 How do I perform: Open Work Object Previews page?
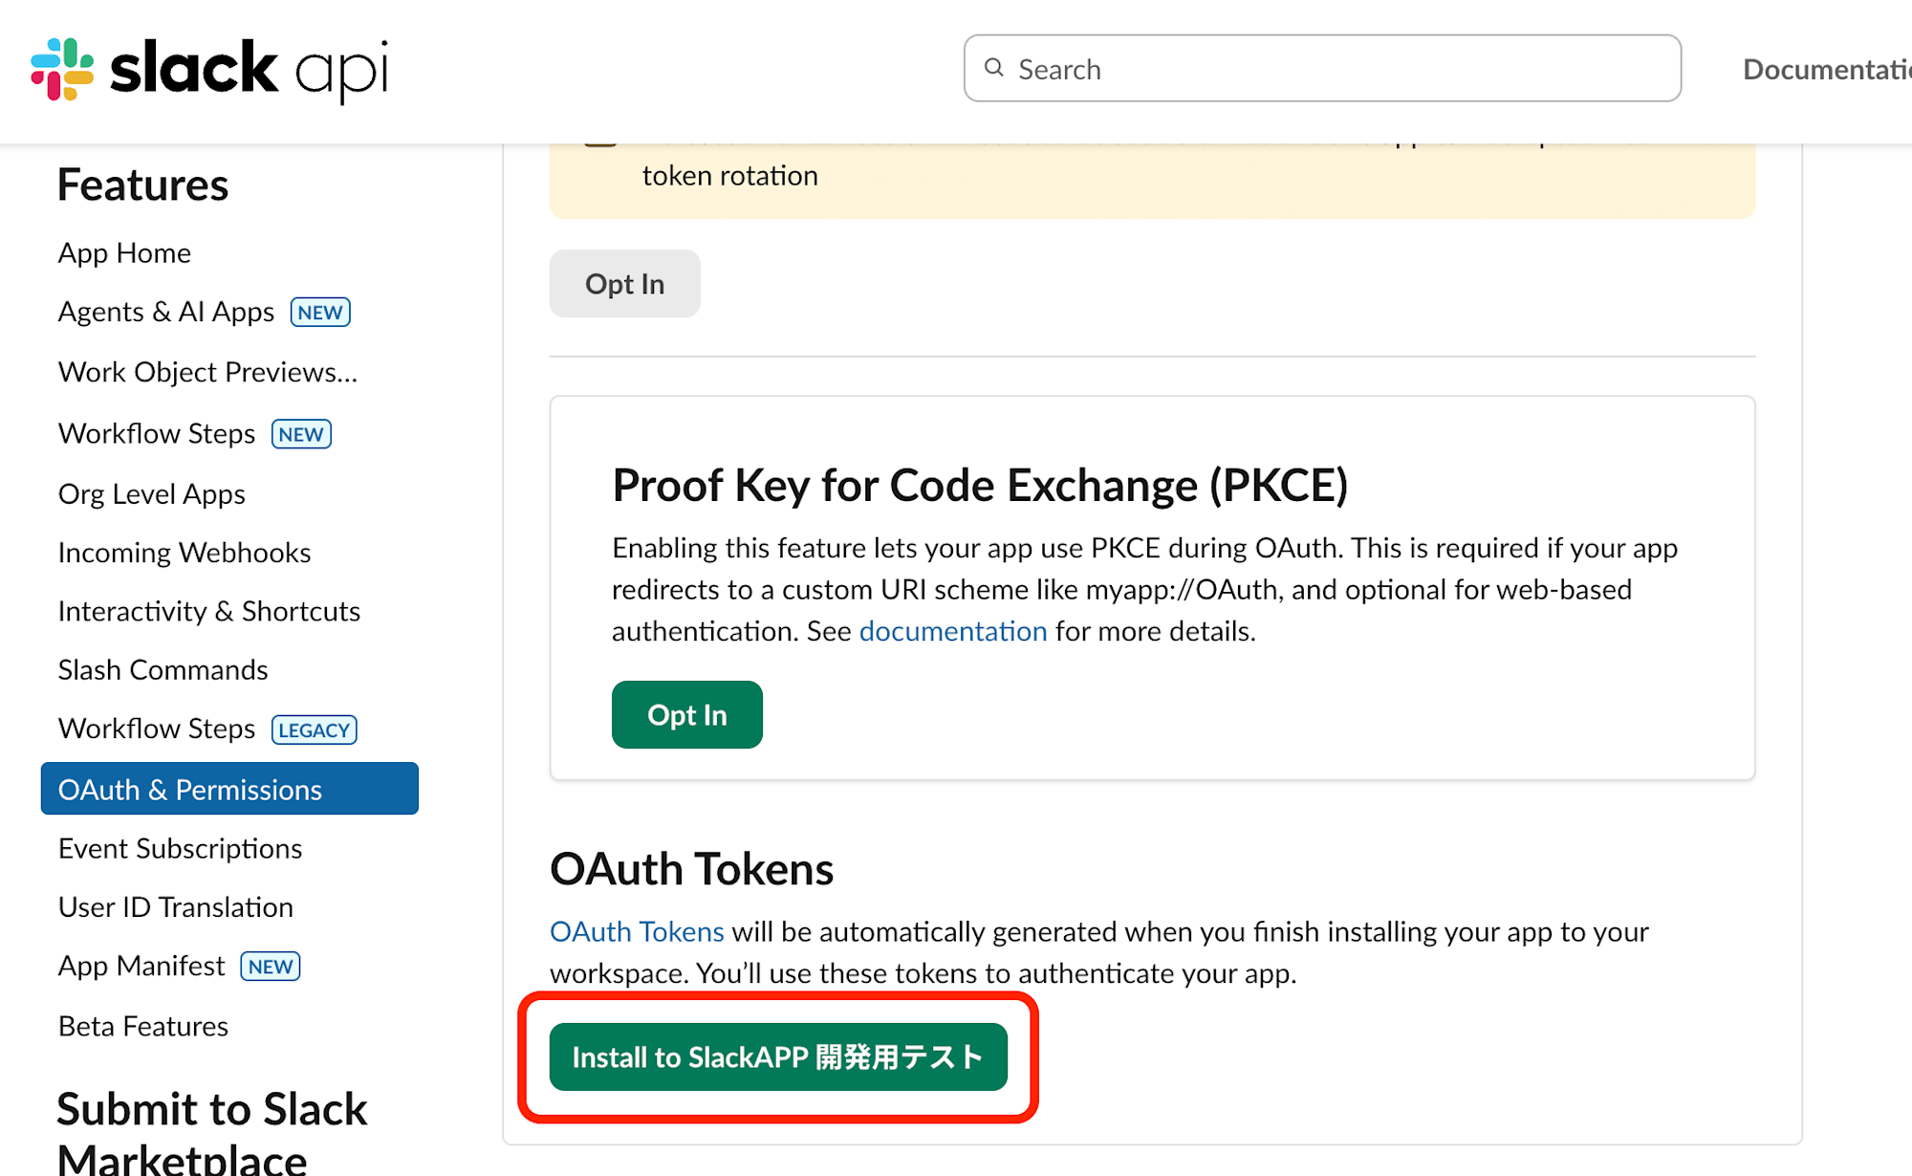(x=207, y=372)
